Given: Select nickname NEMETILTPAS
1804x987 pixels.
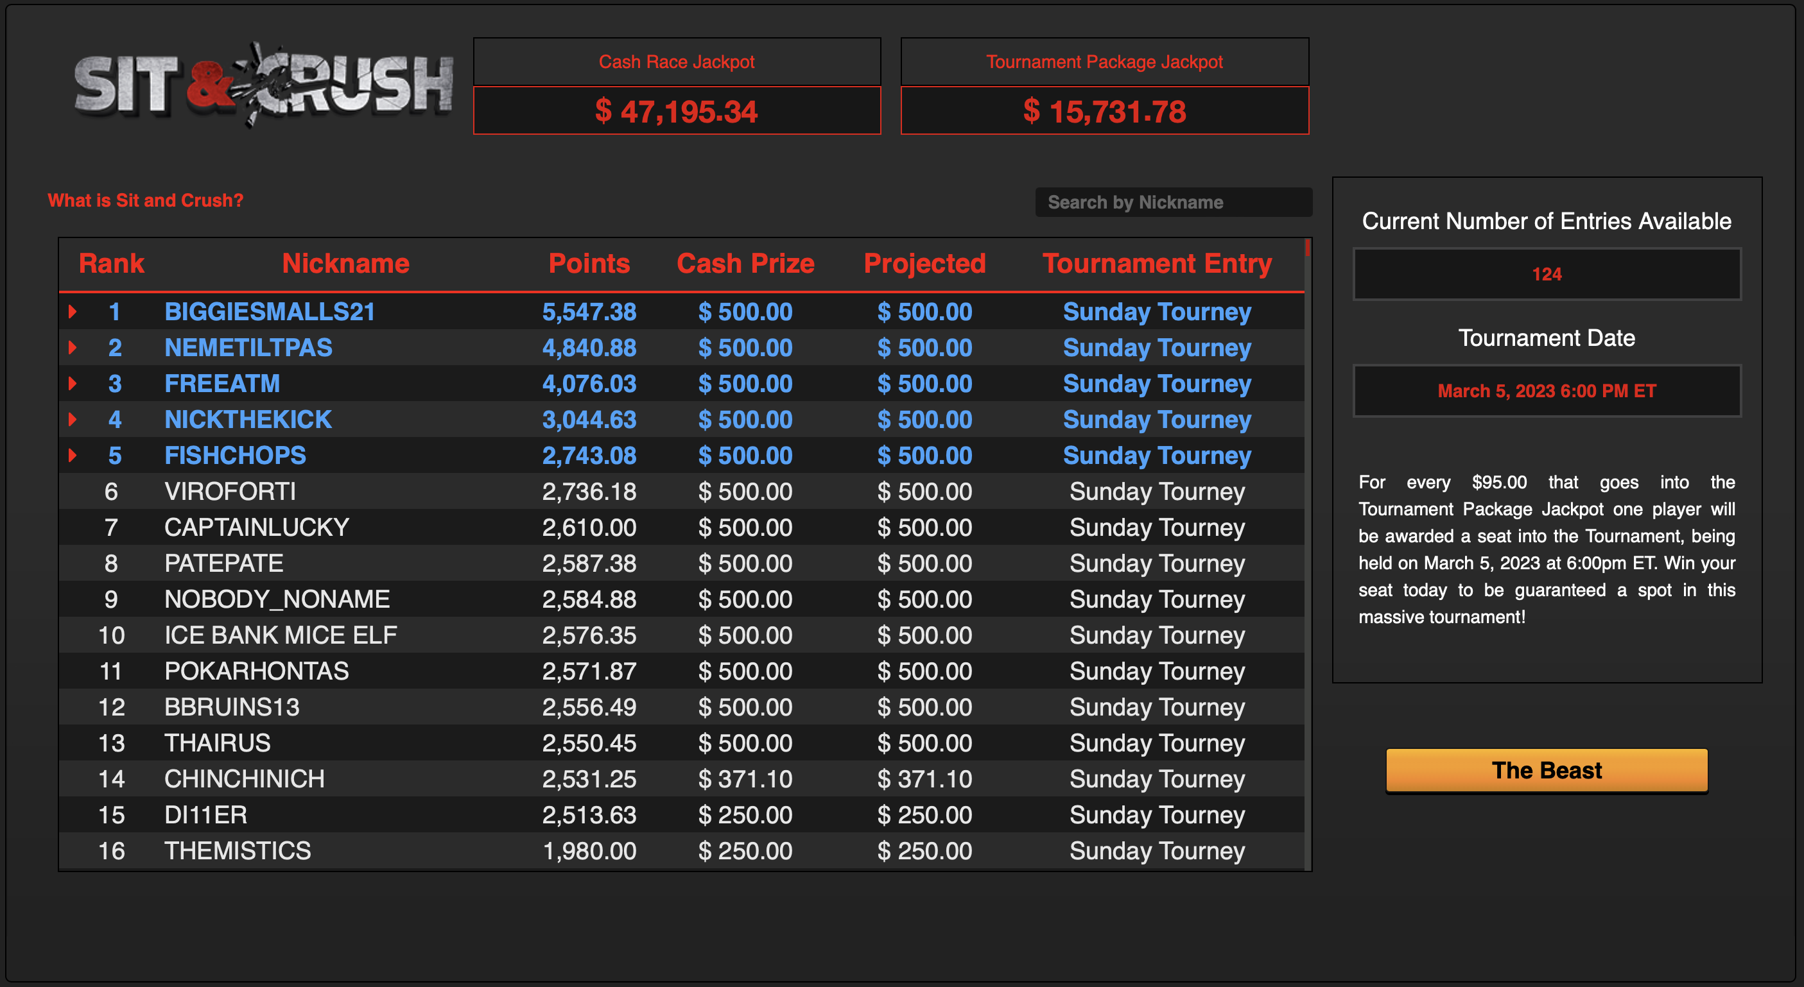Looking at the screenshot, I should pyautogui.click(x=248, y=347).
